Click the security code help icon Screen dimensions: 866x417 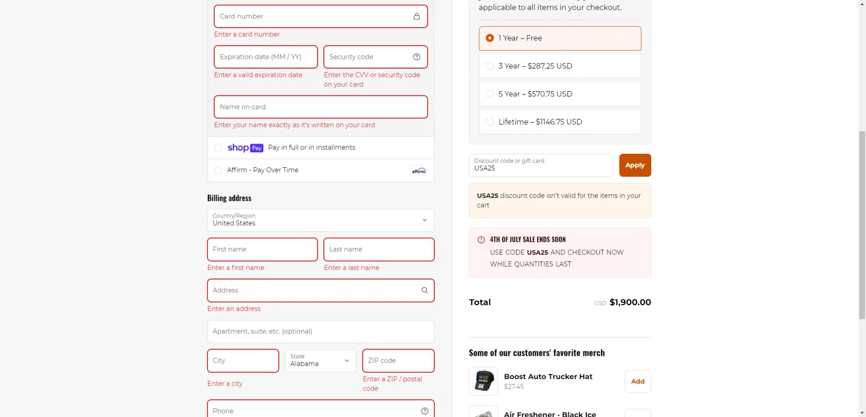coord(416,57)
